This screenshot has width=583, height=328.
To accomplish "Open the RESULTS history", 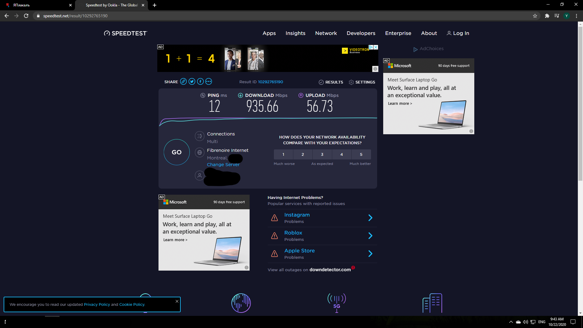I will [x=331, y=82].
